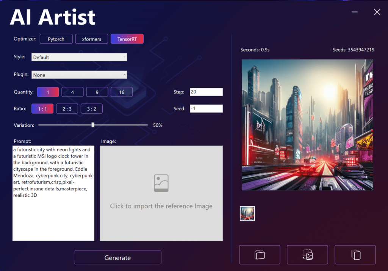Viewport: 388px width, 271px height.
Task: Switch optimizer to xformers
Action: pos(91,39)
